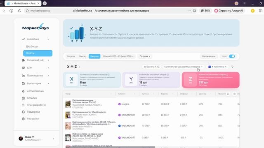Click Спросить Алису AI button

click(229, 11)
